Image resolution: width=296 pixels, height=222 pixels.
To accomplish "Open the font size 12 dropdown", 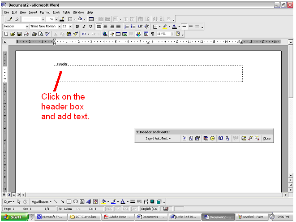I will [70, 26].
